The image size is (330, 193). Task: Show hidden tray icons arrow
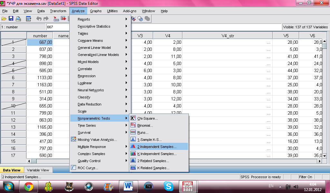tap(280, 187)
